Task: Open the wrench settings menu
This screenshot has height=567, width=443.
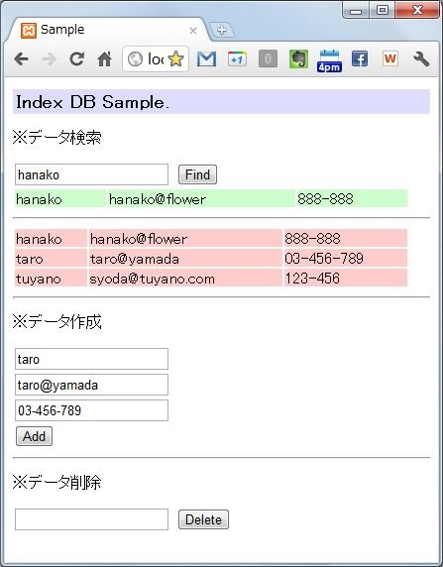Action: tap(421, 58)
